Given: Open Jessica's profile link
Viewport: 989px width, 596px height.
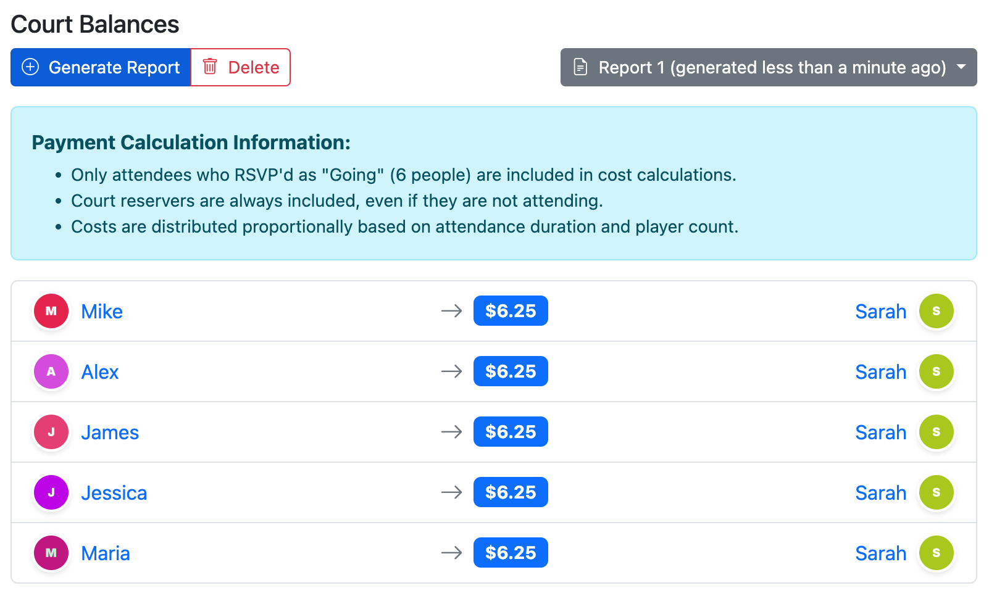Looking at the screenshot, I should [114, 493].
